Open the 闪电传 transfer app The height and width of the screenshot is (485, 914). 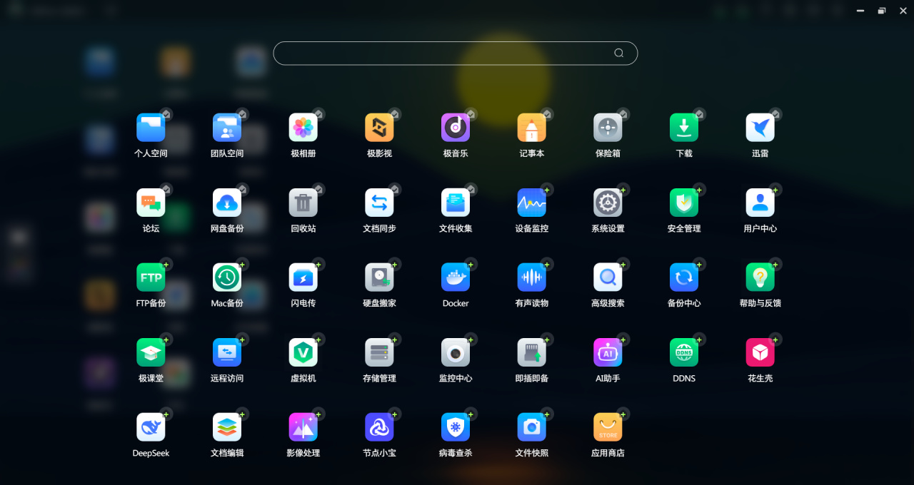pos(303,277)
